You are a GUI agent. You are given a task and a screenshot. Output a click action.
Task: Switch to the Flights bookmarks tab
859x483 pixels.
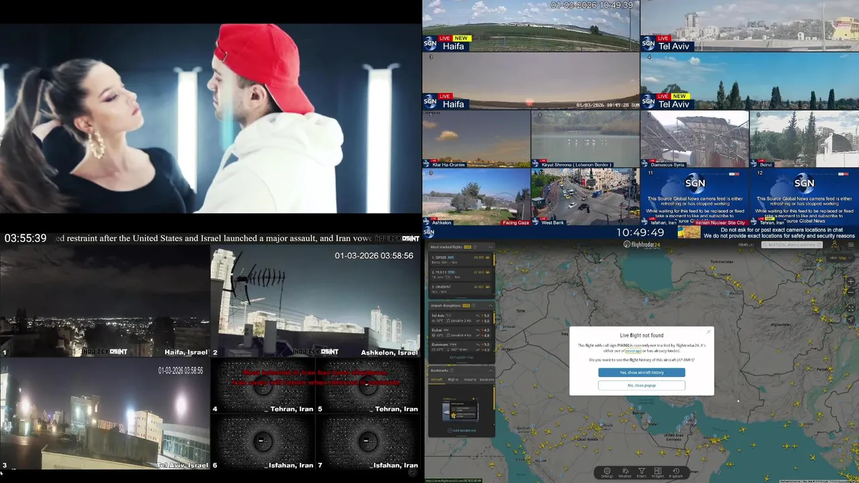(x=453, y=380)
